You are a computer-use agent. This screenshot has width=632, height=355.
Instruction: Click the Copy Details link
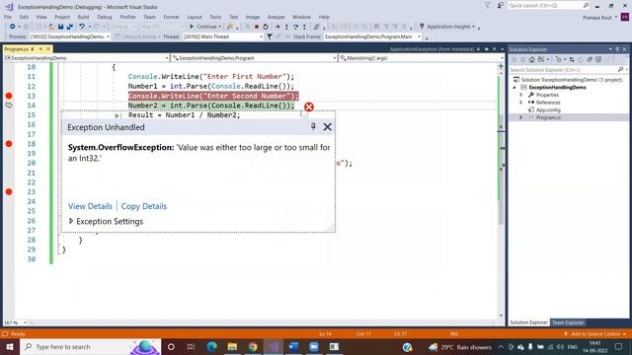pos(144,206)
